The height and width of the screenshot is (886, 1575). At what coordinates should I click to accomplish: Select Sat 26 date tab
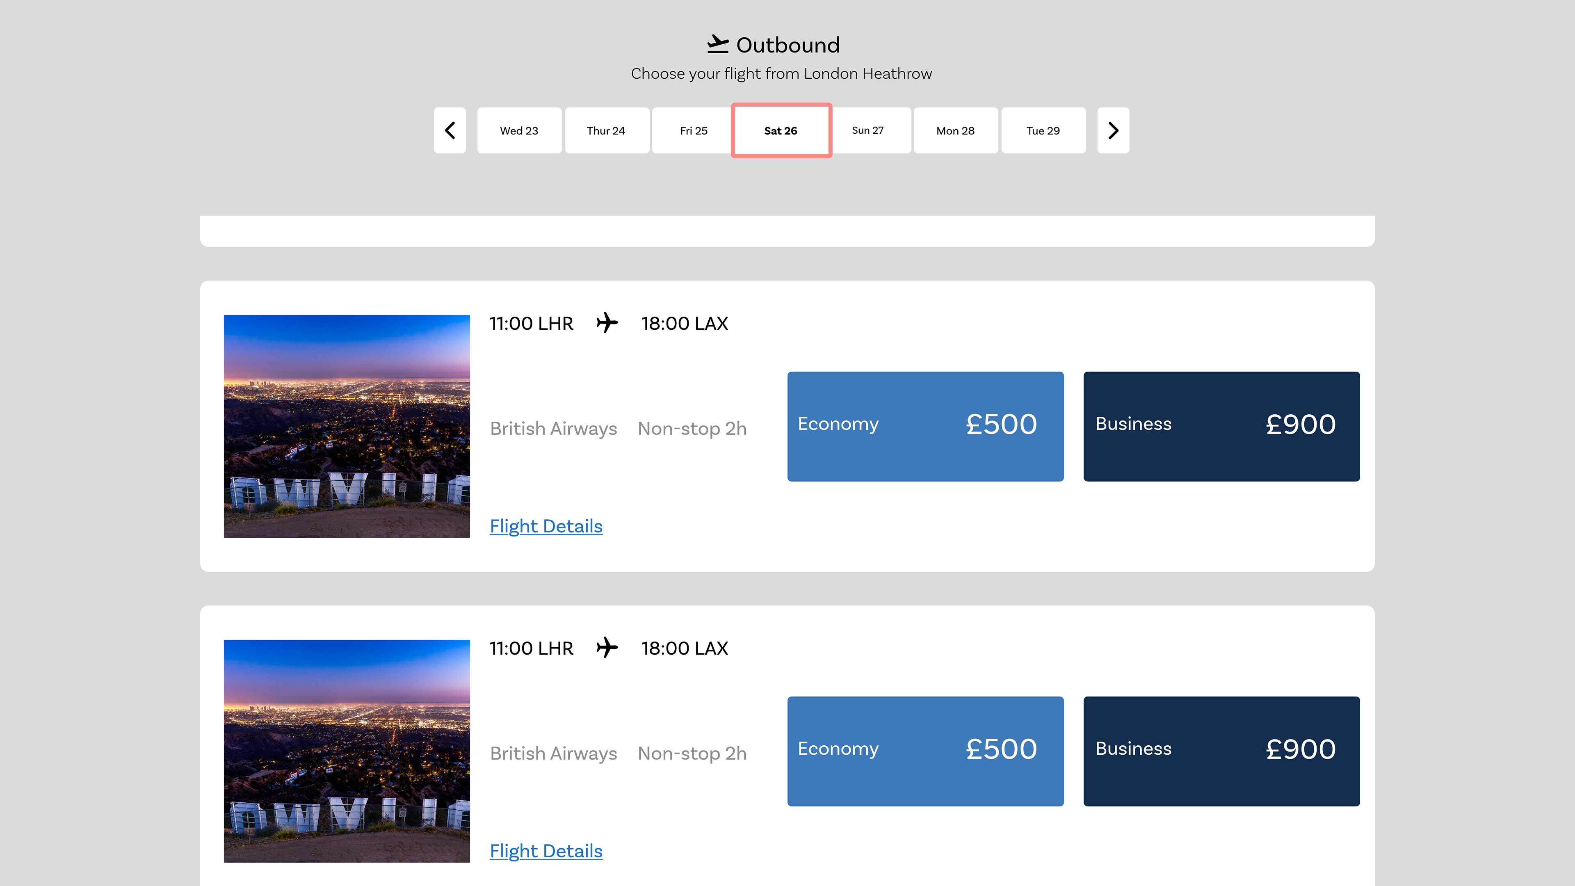click(x=781, y=130)
